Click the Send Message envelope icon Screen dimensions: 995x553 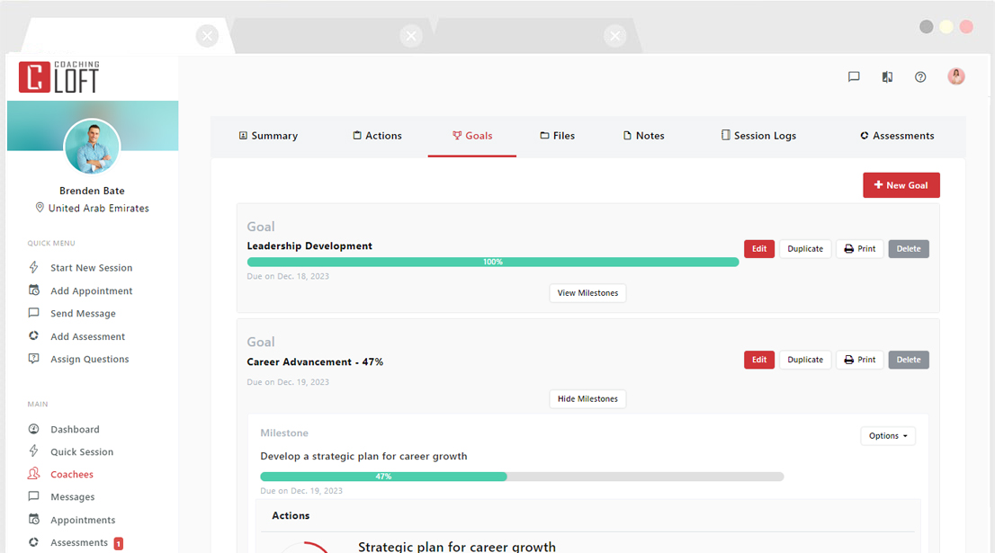point(34,313)
